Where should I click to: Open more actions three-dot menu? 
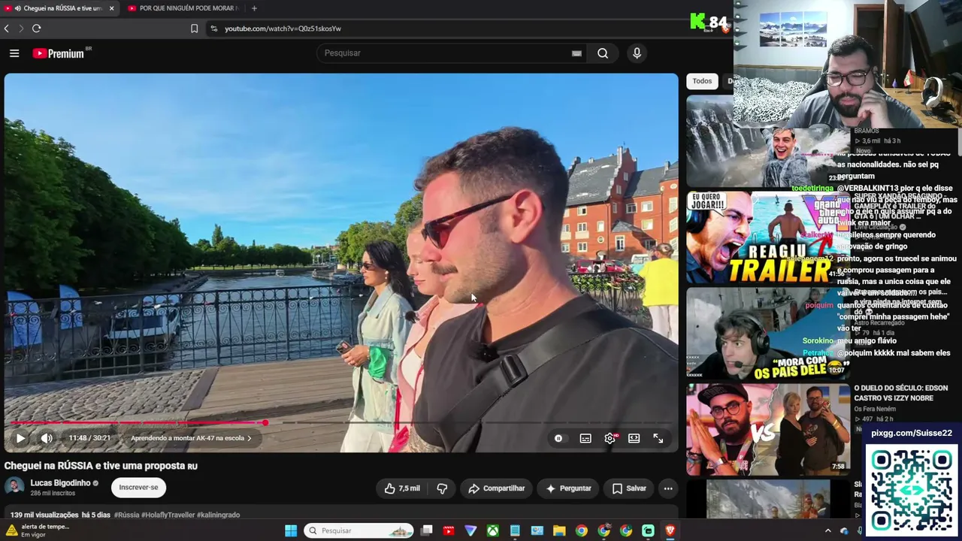(668, 488)
